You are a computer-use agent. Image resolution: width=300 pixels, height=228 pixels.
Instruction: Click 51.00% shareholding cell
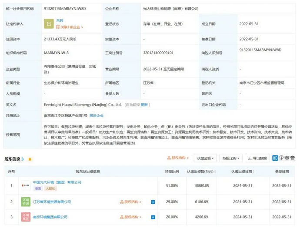pos(172,185)
